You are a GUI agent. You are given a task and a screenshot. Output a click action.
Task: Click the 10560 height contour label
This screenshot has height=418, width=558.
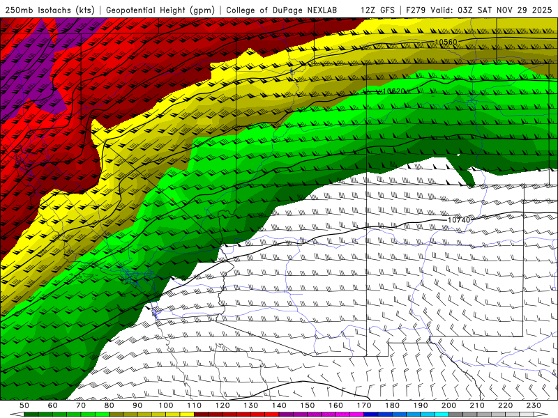[446, 42]
